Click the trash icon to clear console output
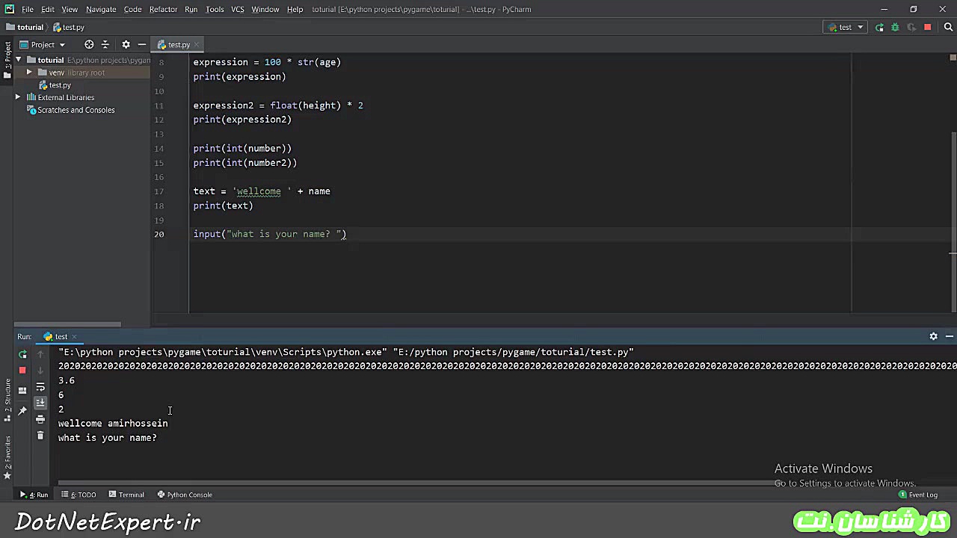The width and height of the screenshot is (957, 538). point(40,436)
